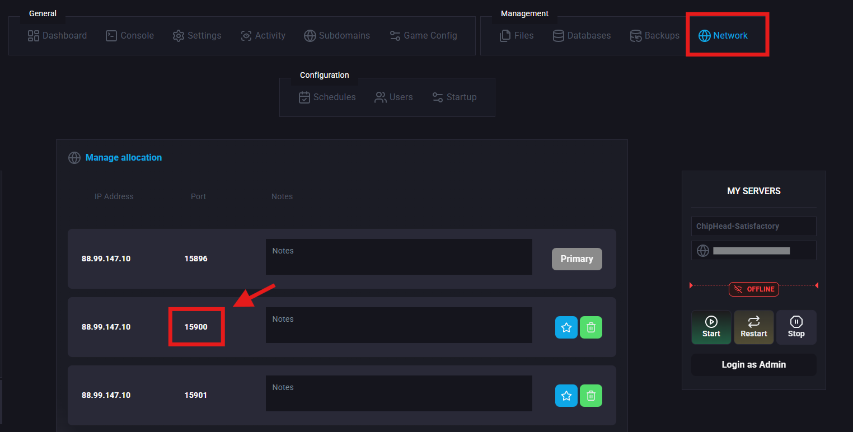Stop the server
The height and width of the screenshot is (432, 853).
[x=796, y=327]
